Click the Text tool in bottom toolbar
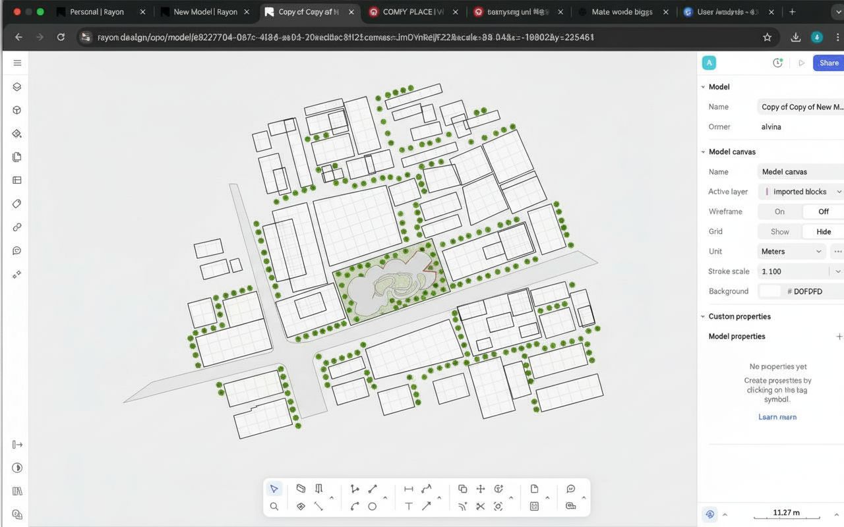 coord(409,506)
